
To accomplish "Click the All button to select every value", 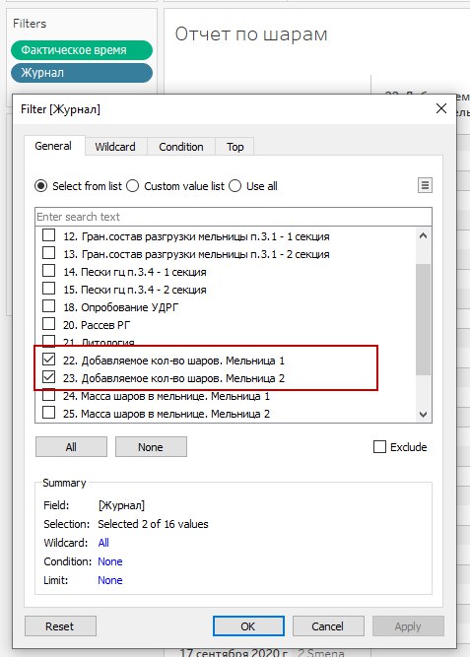I will (x=71, y=447).
